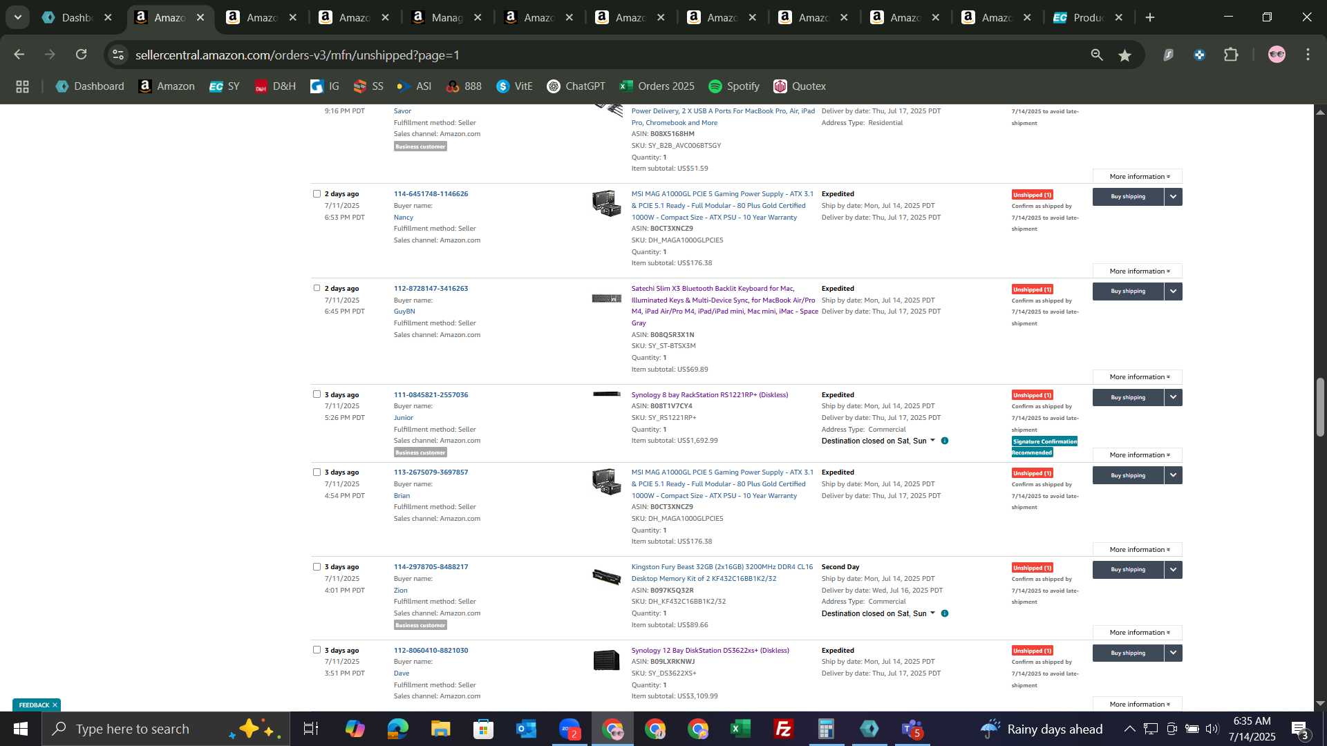This screenshot has width=1327, height=746.
Task: Select the checkbox for order 113-2675079-3697857
Action: pyautogui.click(x=317, y=472)
